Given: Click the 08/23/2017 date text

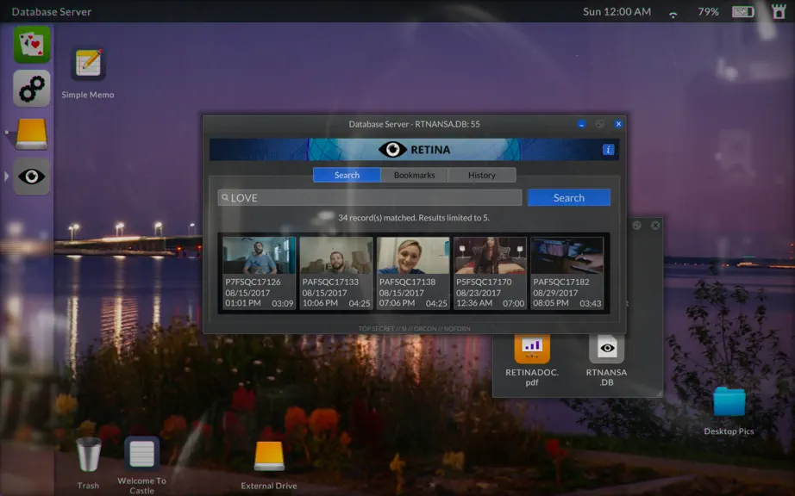Looking at the screenshot, I should (478, 293).
